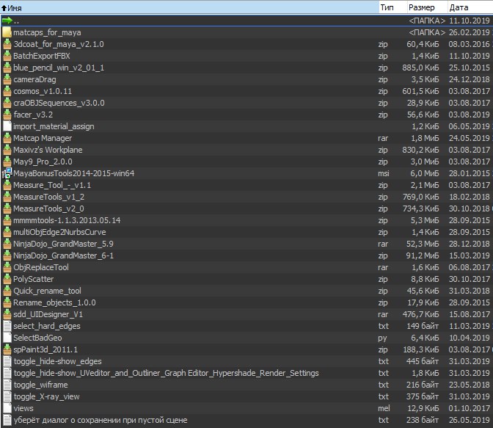Select the file name cameraDrag
The width and height of the screenshot is (493, 428).
click(x=34, y=79)
